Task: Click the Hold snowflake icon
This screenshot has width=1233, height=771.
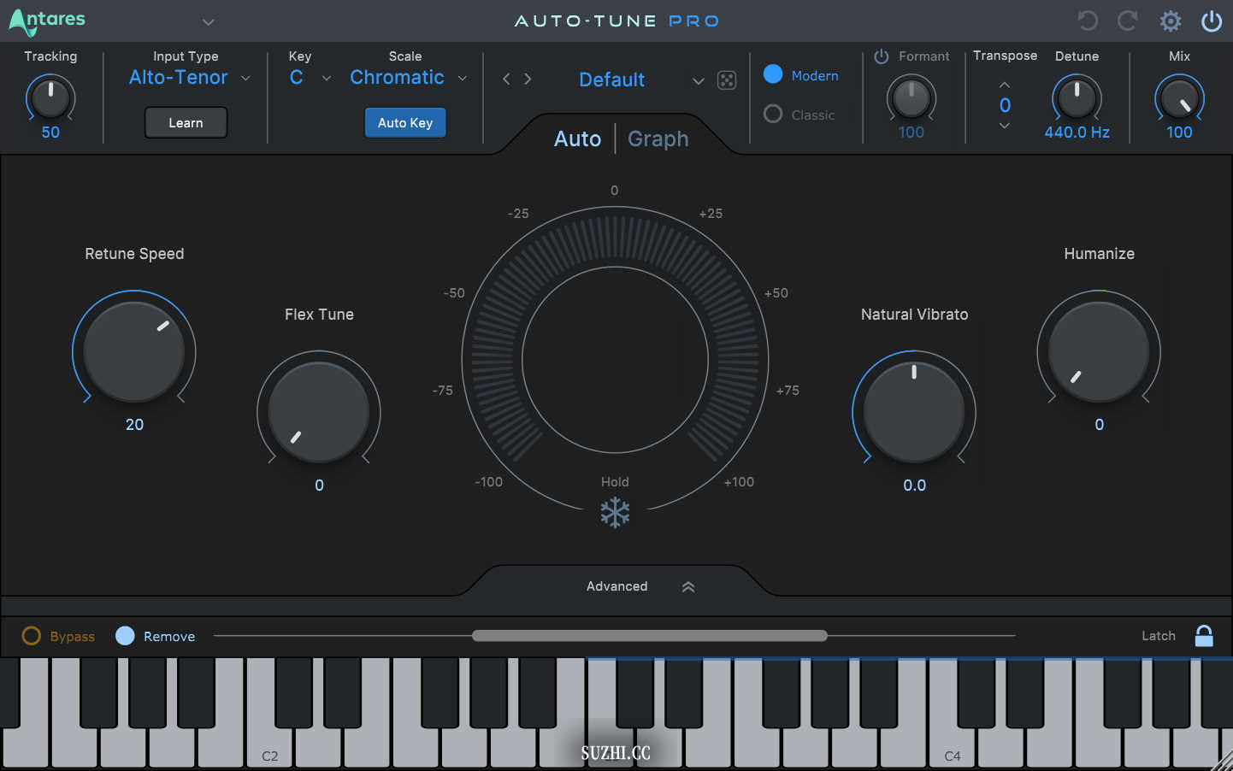Action: point(615,513)
